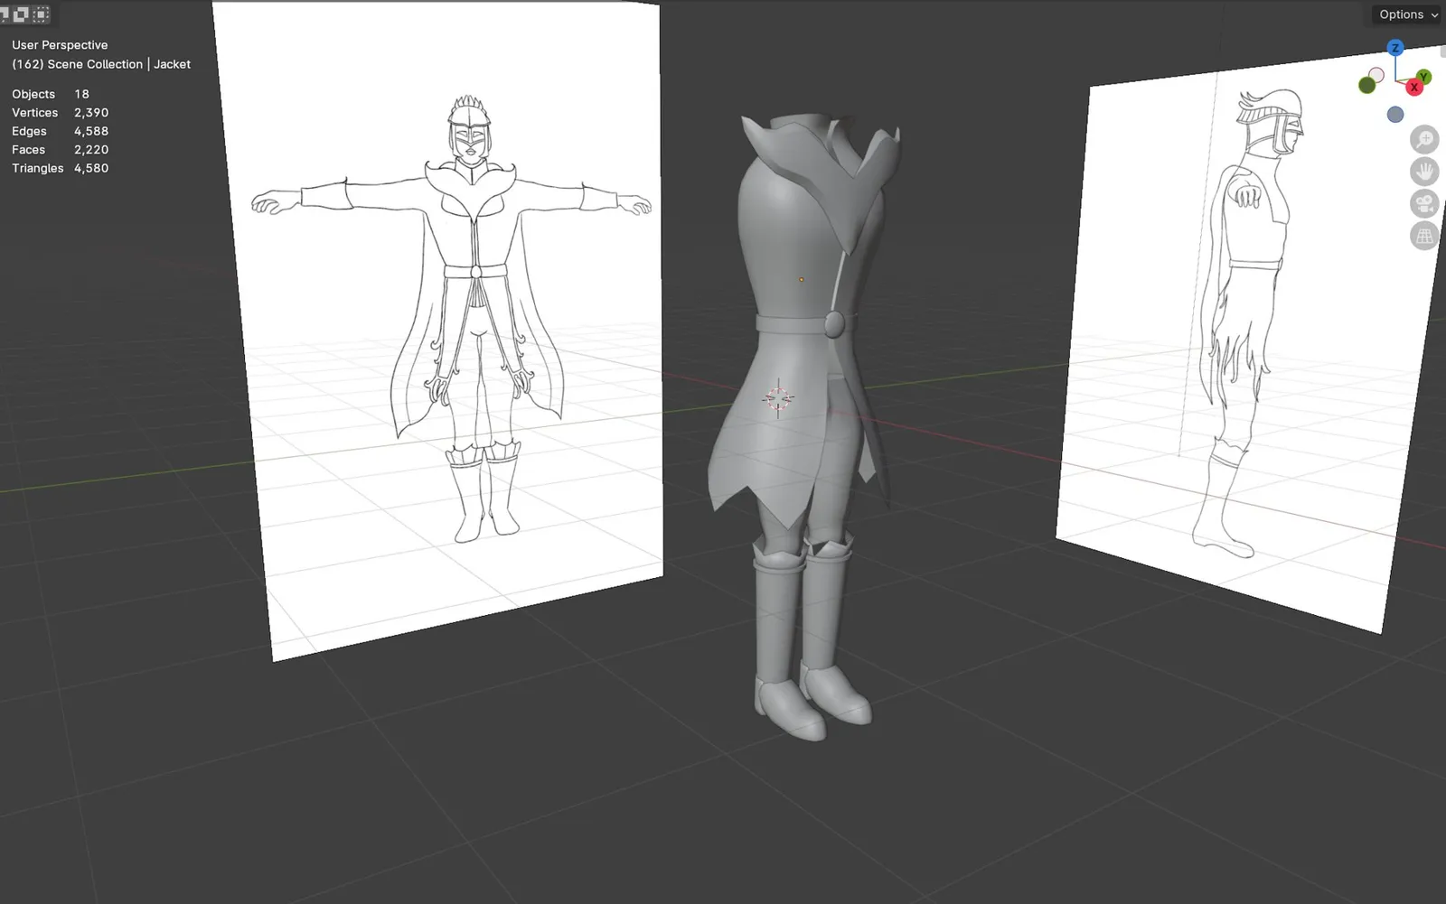Viewport: 1446px width, 904px height.
Task: Click the 3D cursor on the jacket
Action: (x=778, y=398)
